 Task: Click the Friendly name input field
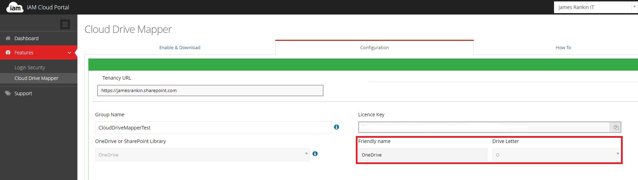(422, 155)
